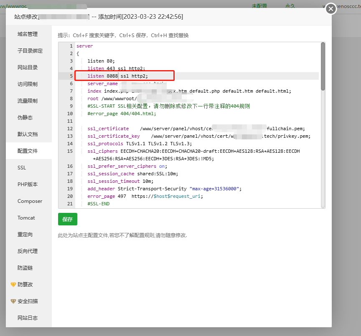Click the editor vertical scrollbar thumb
Image resolution: width=361 pixels, height=336 pixels.
pyautogui.click(x=323, y=66)
